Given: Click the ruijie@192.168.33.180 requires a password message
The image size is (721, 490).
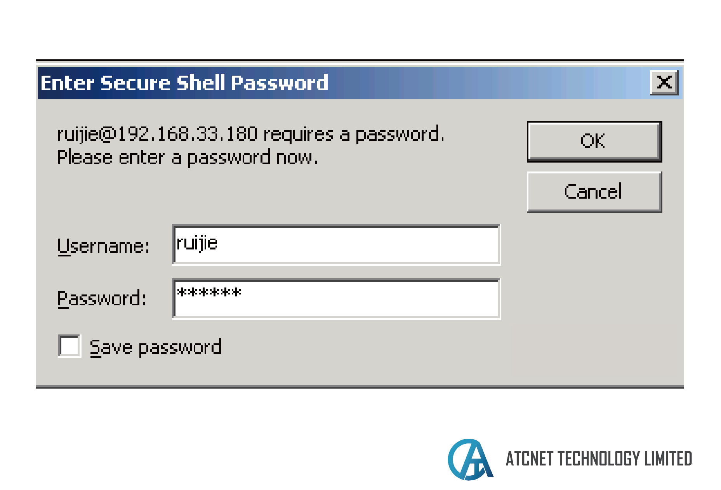Looking at the screenshot, I should point(250,134).
